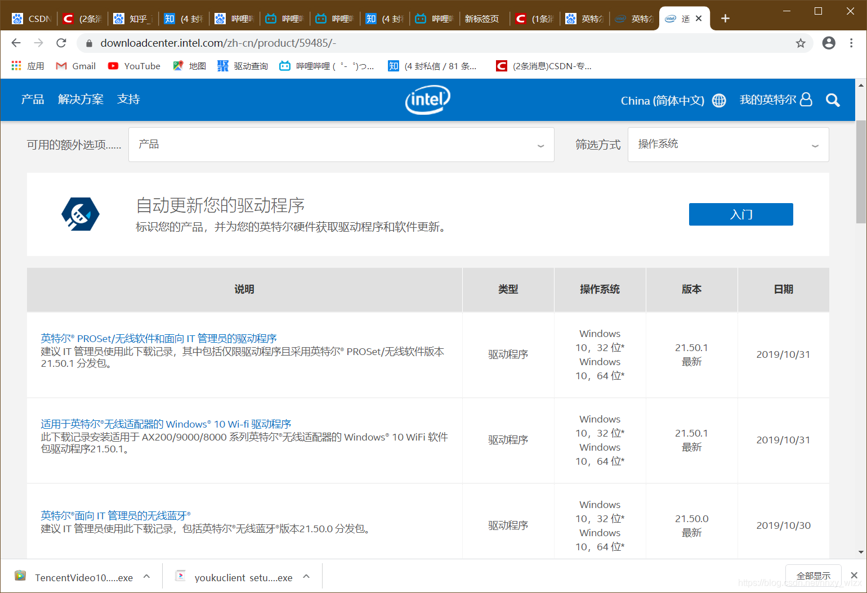The image size is (867, 593).
Task: Click 全部显示 in downloads bar
Action: tap(813, 576)
